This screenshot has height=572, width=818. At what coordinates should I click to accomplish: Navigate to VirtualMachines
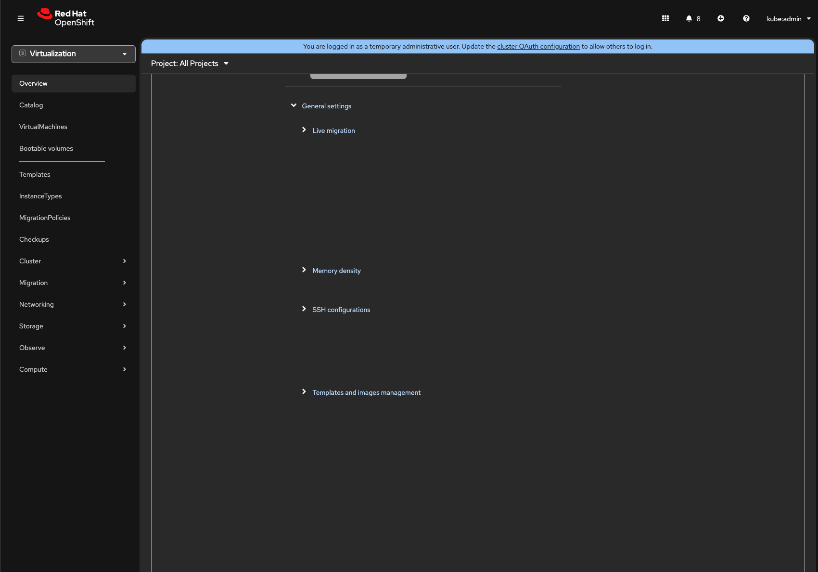click(x=74, y=127)
